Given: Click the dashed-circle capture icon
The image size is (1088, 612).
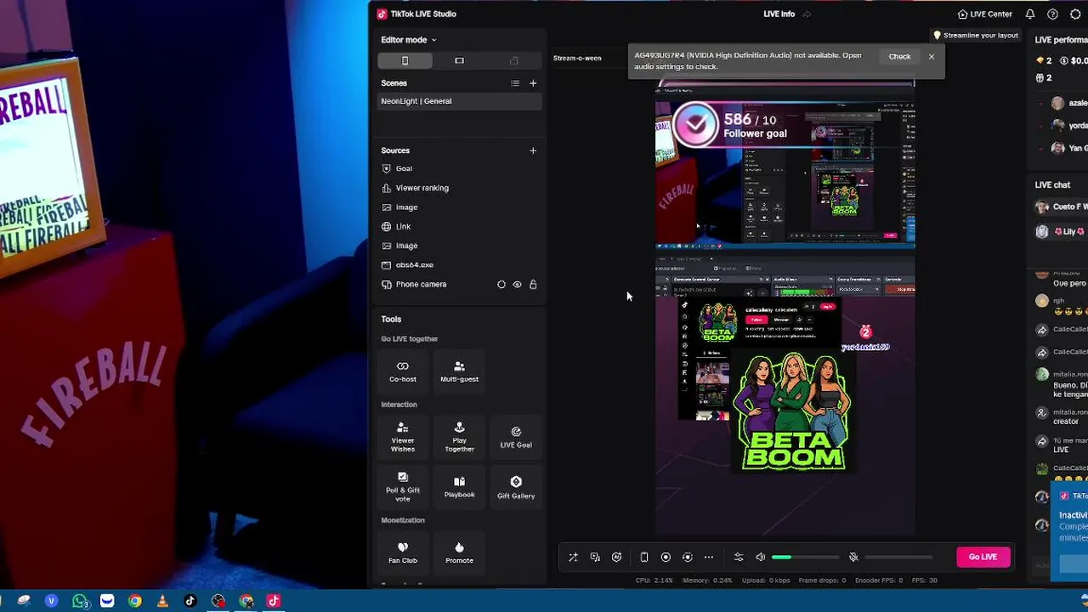Looking at the screenshot, I should pyautogui.click(x=688, y=558).
